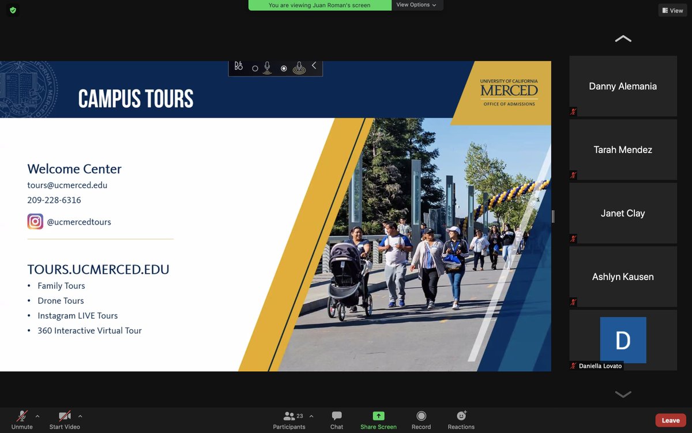Image resolution: width=692 pixels, height=433 pixels.
Task: Click the @ucmercedtours Instagram handle
Action: click(79, 222)
